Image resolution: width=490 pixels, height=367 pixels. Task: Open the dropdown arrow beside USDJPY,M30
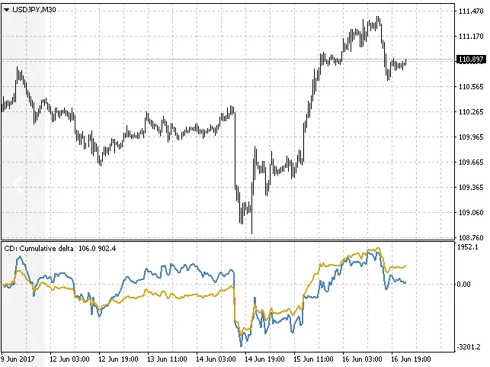click(x=6, y=9)
